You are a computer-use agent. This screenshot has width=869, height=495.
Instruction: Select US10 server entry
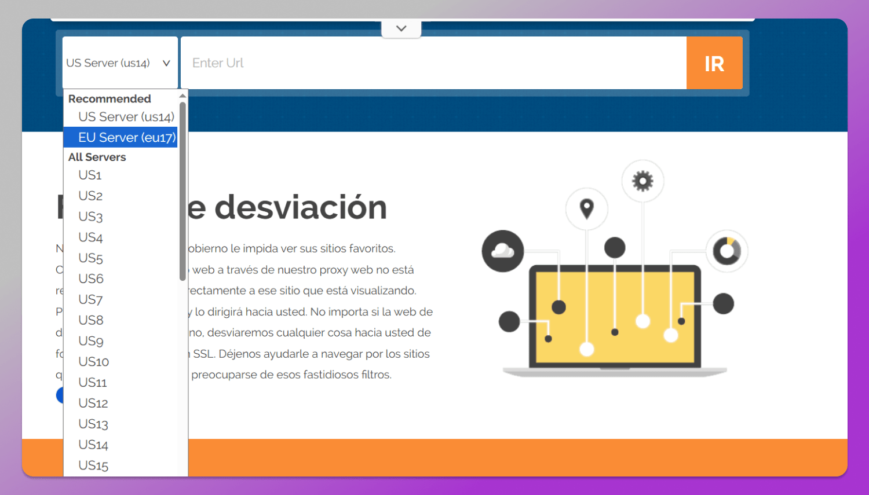(x=94, y=362)
